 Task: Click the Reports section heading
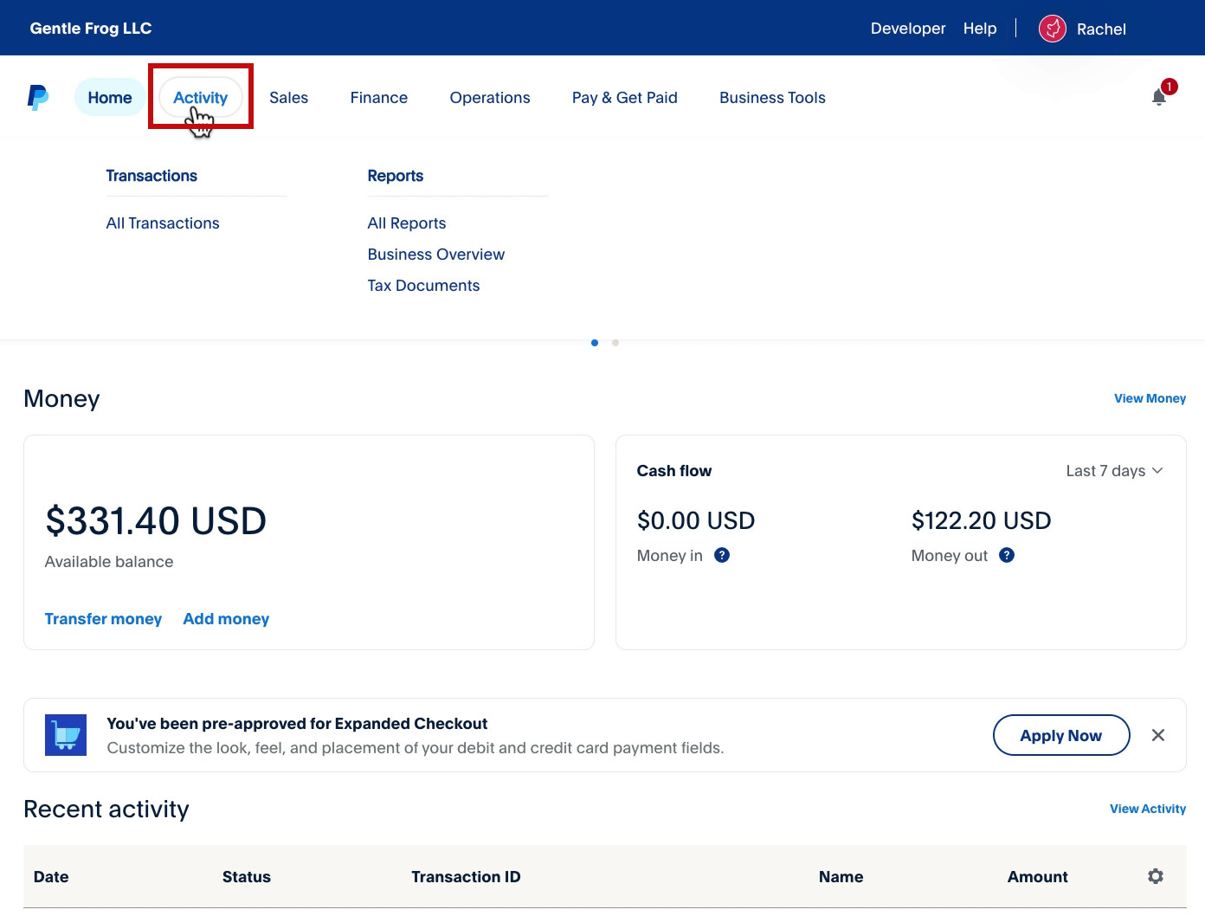[x=396, y=176]
